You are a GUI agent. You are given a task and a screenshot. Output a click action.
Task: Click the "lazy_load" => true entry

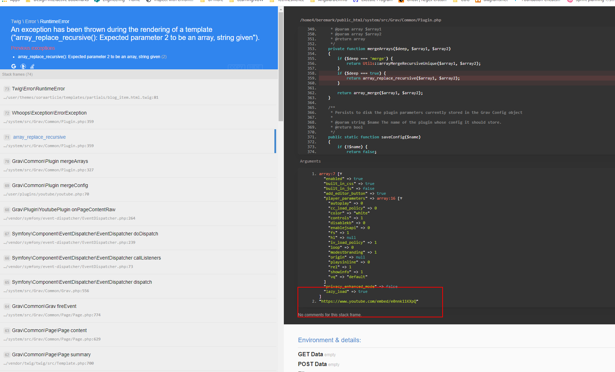pos(346,291)
